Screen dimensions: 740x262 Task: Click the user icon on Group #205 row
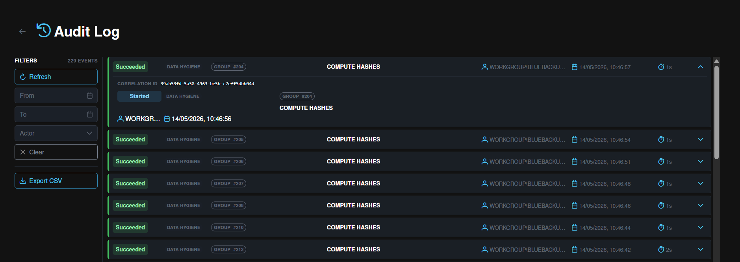485,139
